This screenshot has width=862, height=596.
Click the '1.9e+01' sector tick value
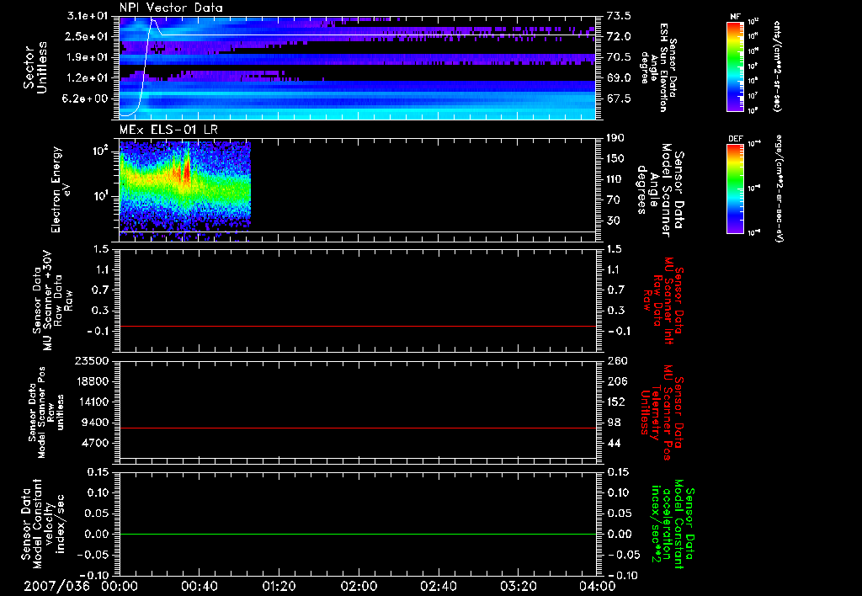coord(88,57)
